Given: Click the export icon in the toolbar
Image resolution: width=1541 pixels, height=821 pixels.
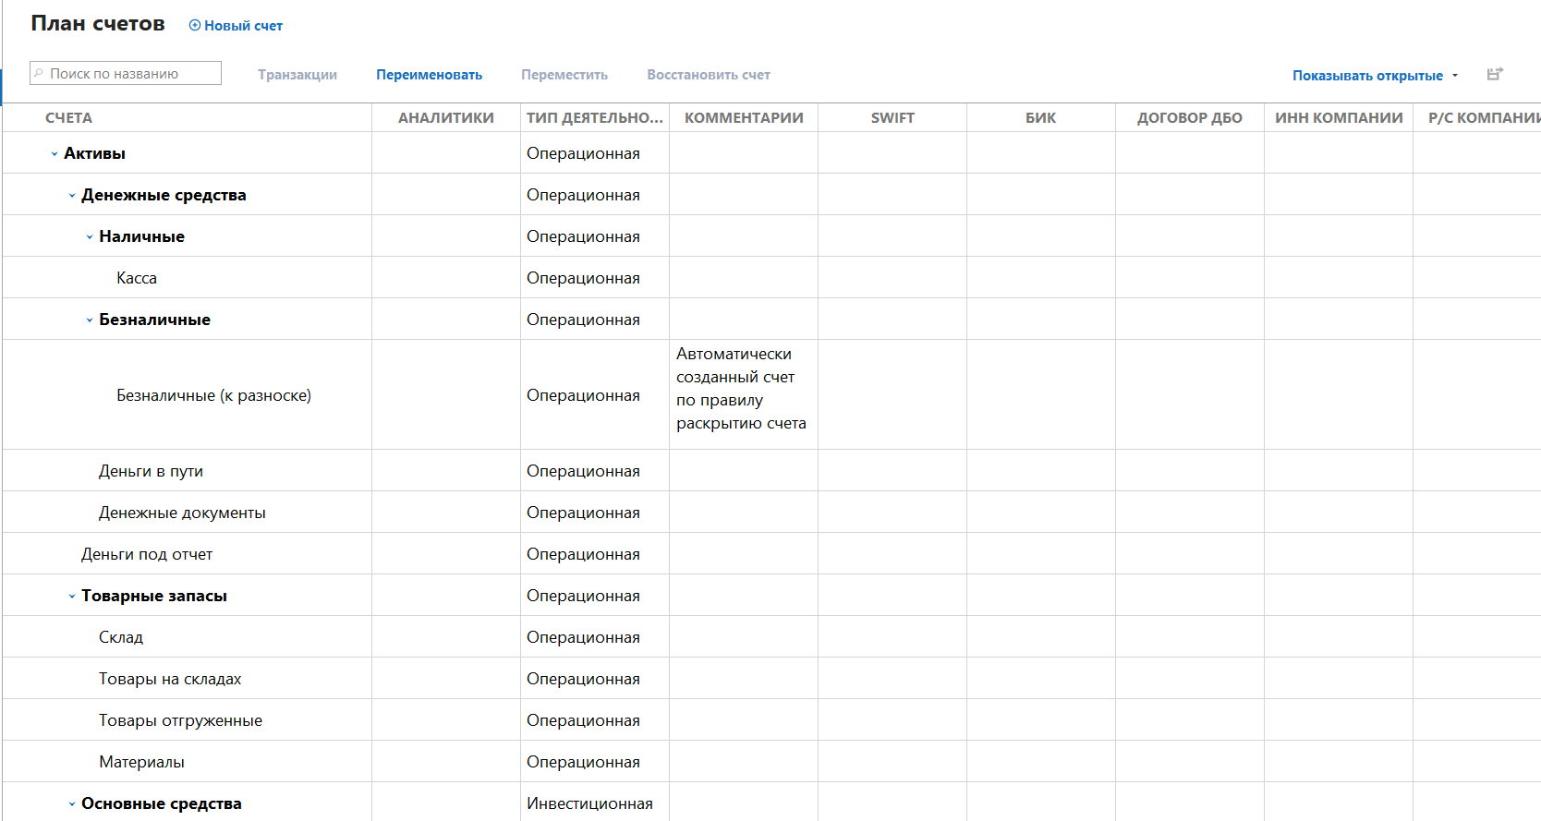Looking at the screenshot, I should (x=1495, y=74).
